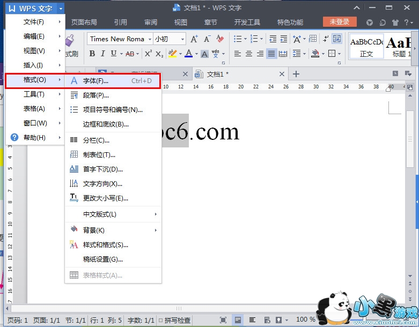Toggle Bold formatting in the ribbon
The image size is (419, 327).
92,54
